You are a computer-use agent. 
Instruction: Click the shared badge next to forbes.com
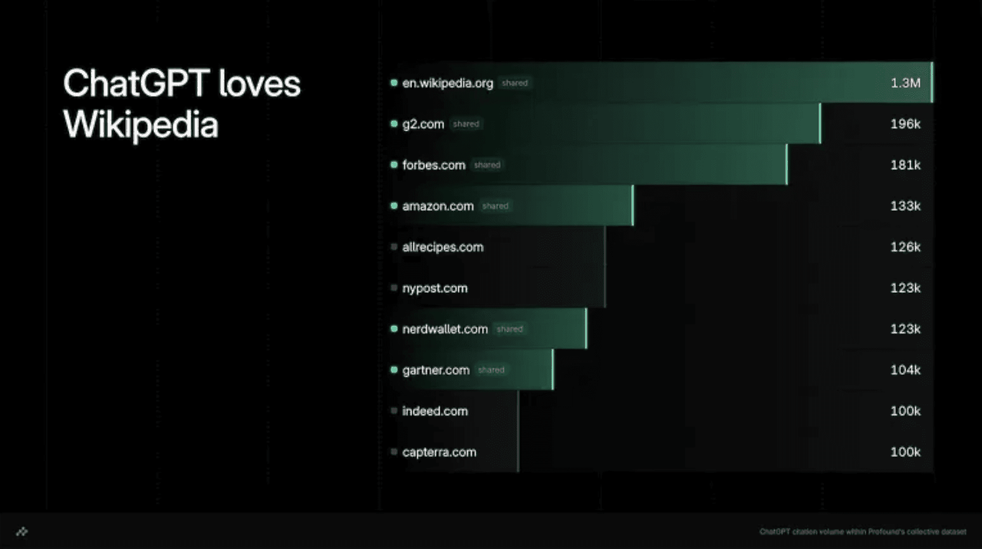point(487,165)
